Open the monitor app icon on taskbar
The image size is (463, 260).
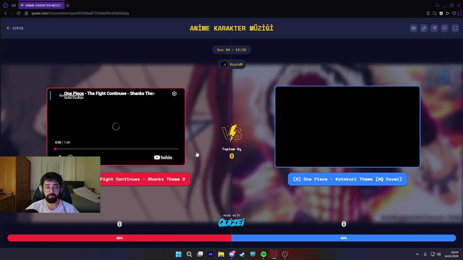[x=253, y=254]
